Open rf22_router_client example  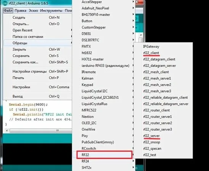point(163,110)
